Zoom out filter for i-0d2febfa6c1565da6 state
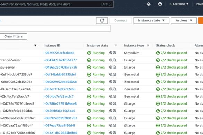Image resolution: width=203 pixels, height=135 pixels. pyautogui.click(x=115, y=111)
